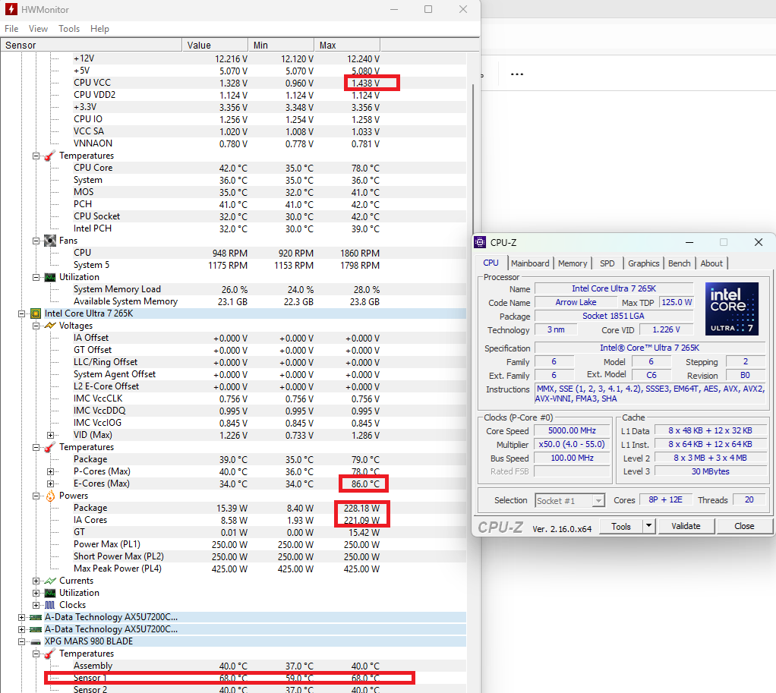The width and height of the screenshot is (776, 693).
Task: Collapse the Intel Core Ultra 7 265K node
Action: click(21, 313)
